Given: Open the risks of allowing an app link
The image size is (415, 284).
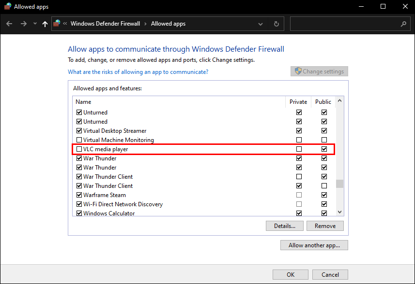Looking at the screenshot, I should point(138,72).
